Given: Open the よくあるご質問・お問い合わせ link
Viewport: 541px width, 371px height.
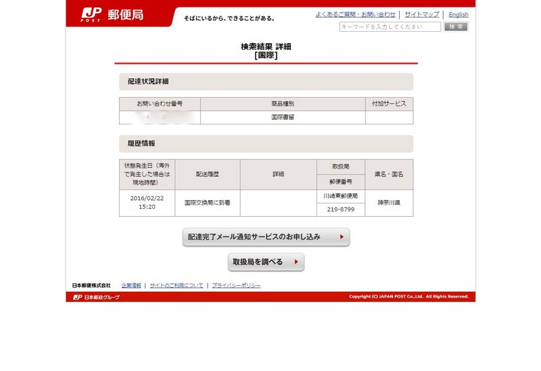Looking at the screenshot, I should 355,14.
